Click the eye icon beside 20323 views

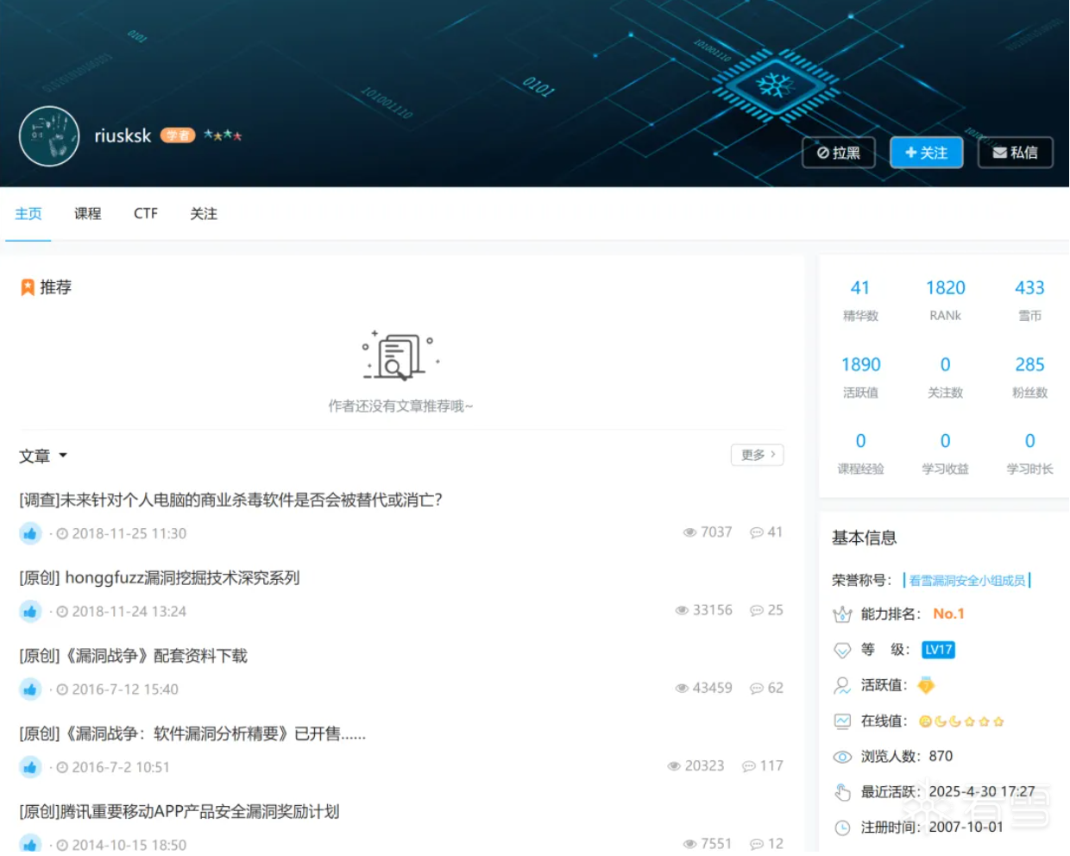pyautogui.click(x=674, y=766)
